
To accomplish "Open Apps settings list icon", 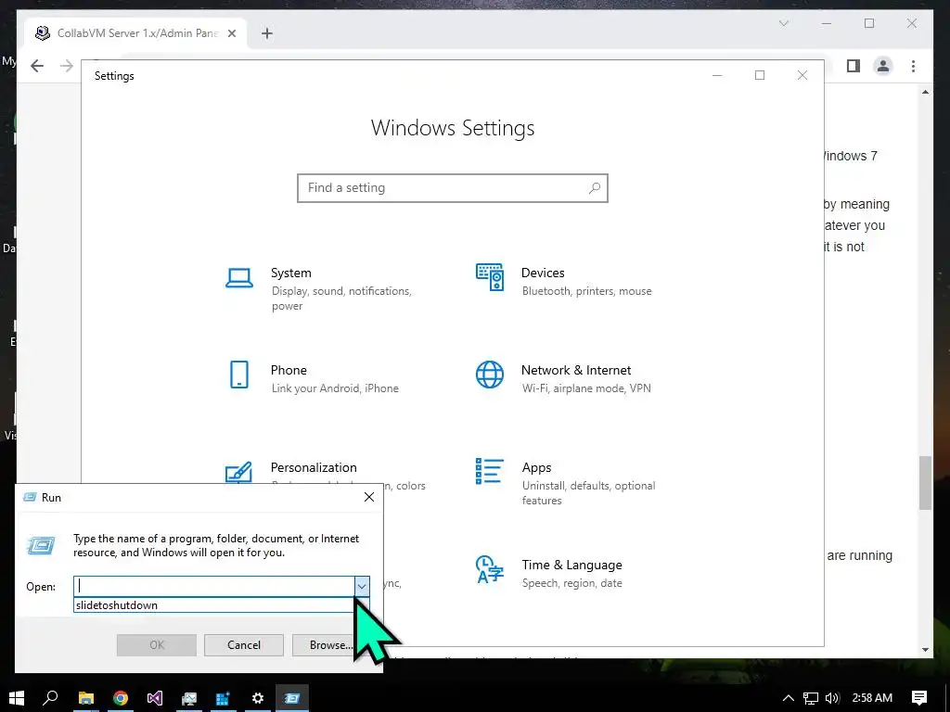I will click(x=490, y=471).
